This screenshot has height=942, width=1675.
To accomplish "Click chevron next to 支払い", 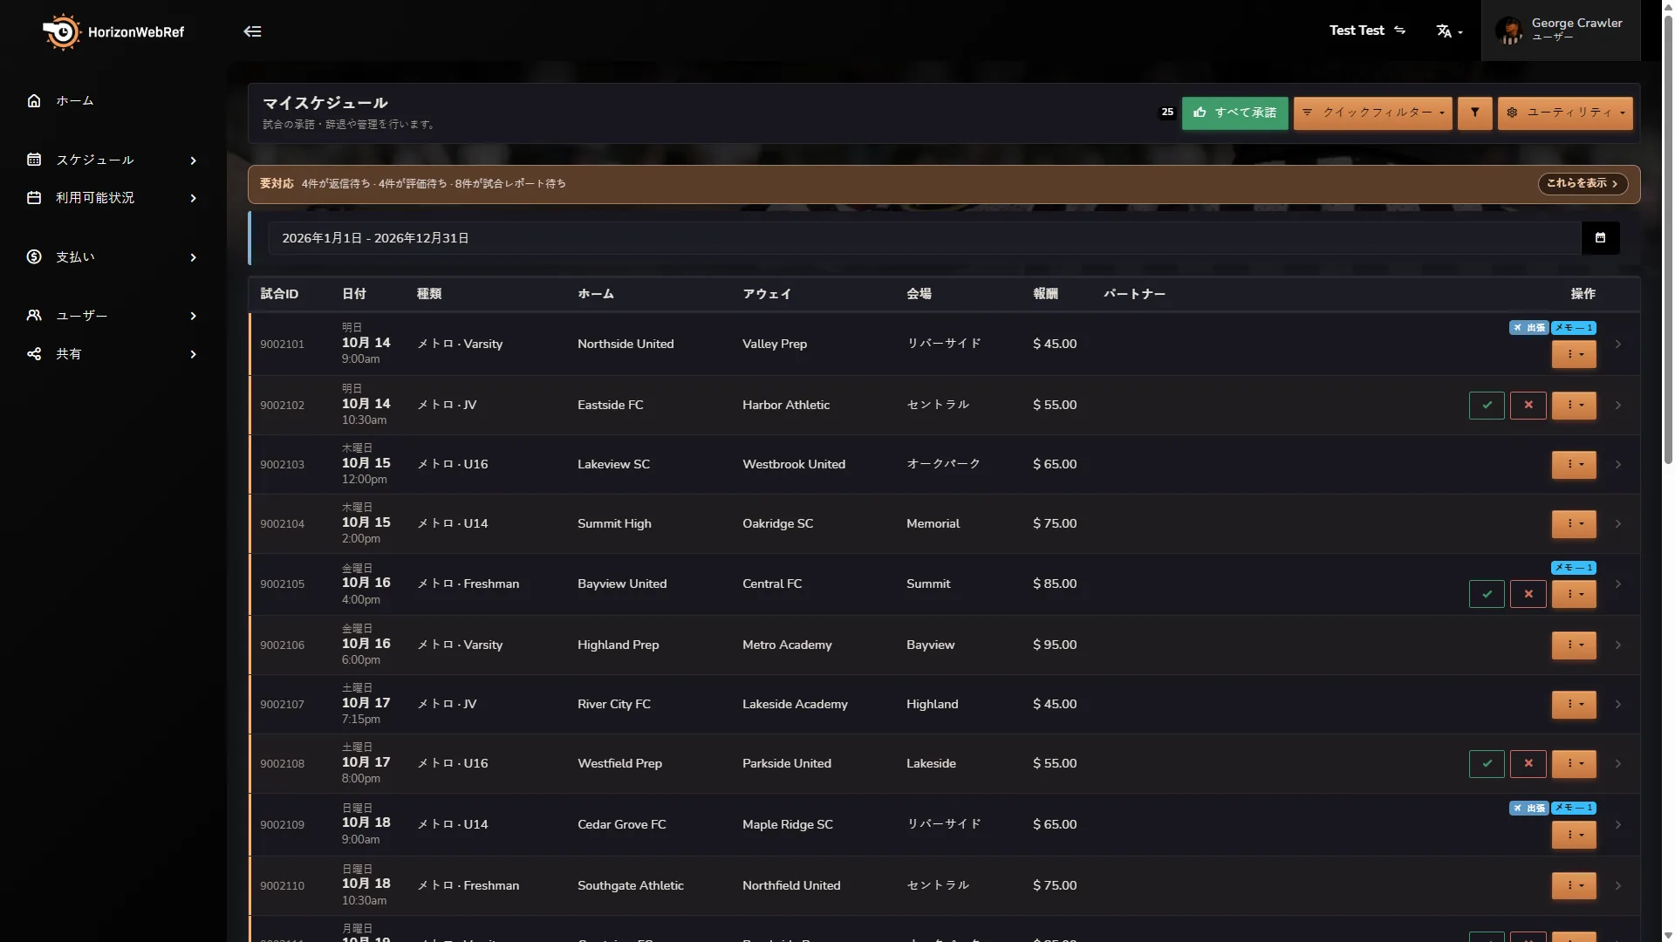I will click(194, 257).
